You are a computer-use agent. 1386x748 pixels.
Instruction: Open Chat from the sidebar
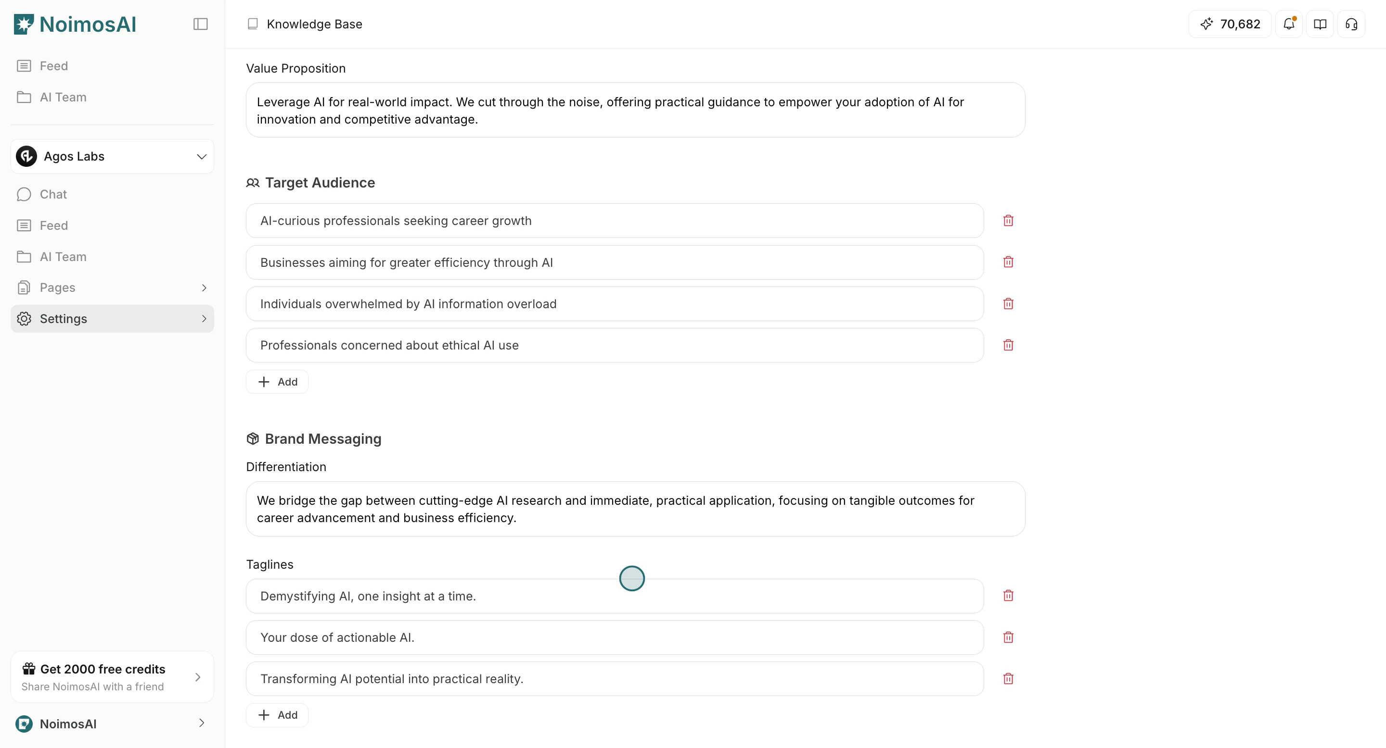53,194
